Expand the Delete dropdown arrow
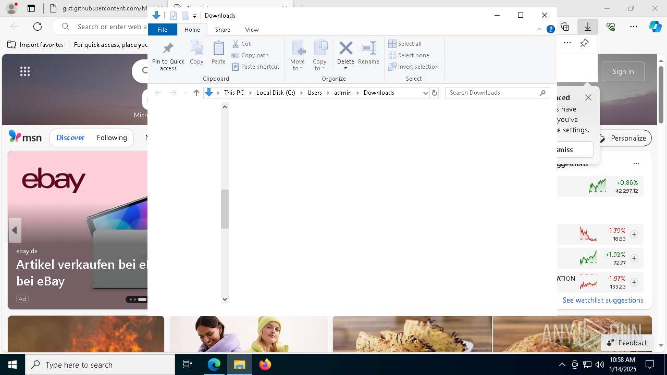Viewport: 667px width, 375px height. click(345, 68)
